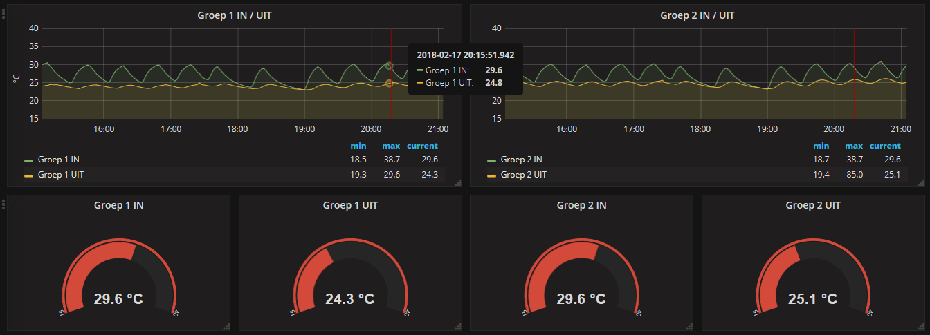The height and width of the screenshot is (335, 930).
Task: Click the 38.7 max value for Groep 1 IN
Action: 392,160
